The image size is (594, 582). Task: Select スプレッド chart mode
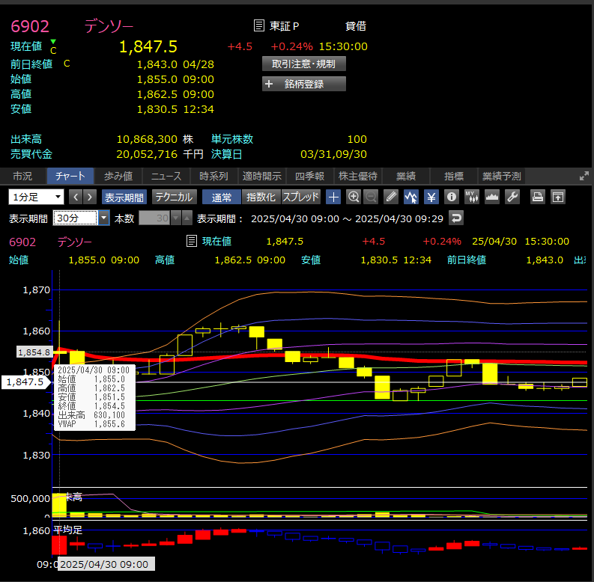301,197
